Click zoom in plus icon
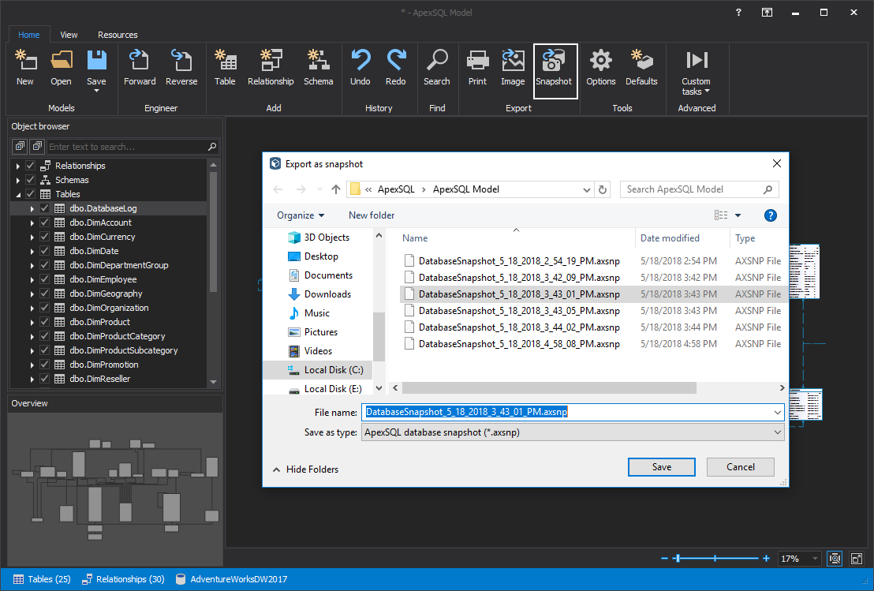 767,558
